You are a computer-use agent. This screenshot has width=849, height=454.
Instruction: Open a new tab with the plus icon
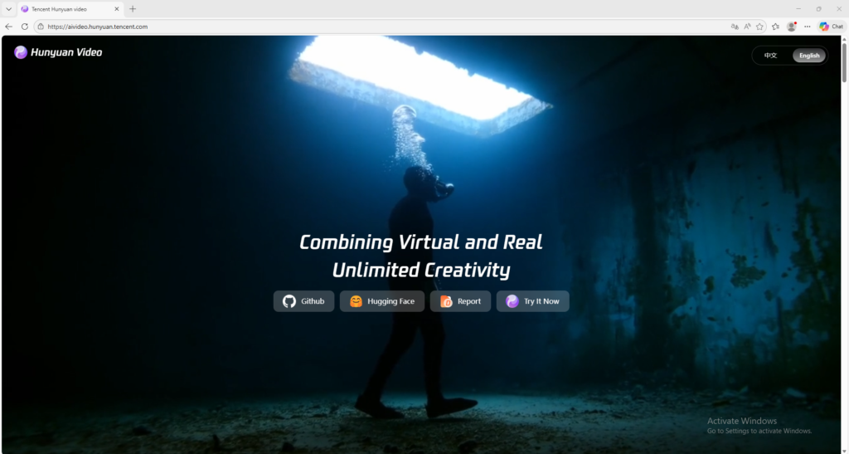(x=133, y=9)
